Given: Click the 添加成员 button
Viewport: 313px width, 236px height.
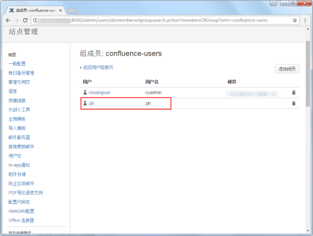Looking at the screenshot, I should pyautogui.click(x=287, y=69).
